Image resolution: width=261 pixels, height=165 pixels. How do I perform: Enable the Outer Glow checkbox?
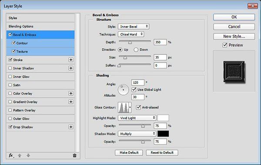pos(10,119)
